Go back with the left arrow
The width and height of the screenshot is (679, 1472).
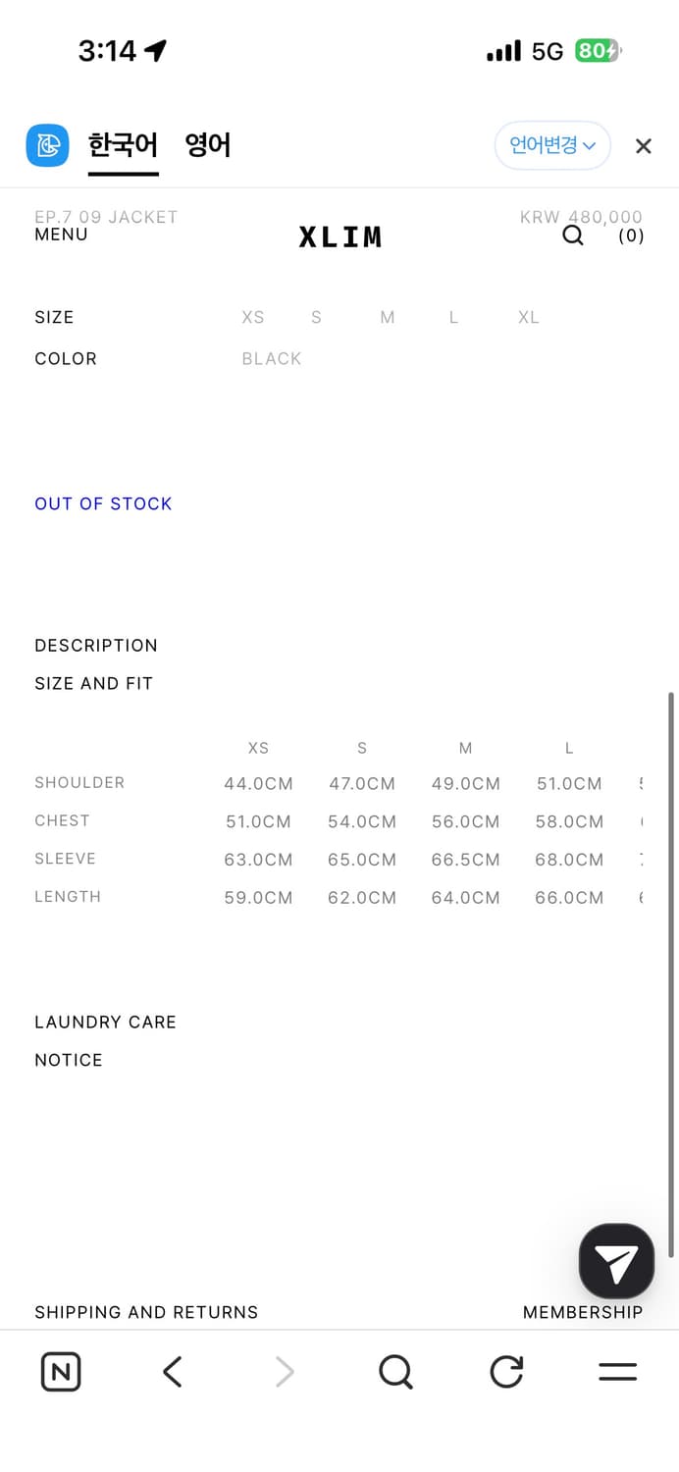173,1372
